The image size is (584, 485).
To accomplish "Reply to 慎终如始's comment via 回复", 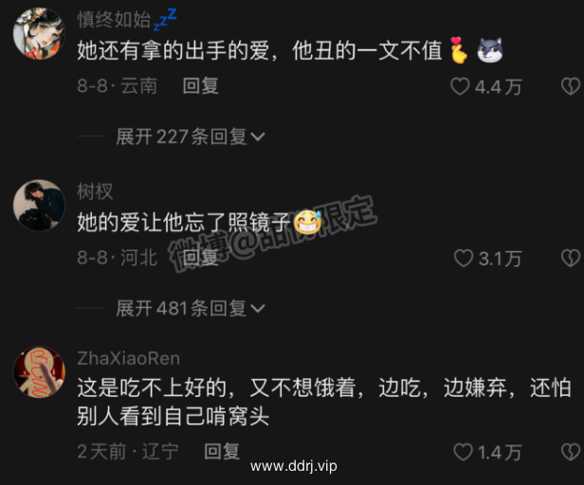I will pos(200,86).
